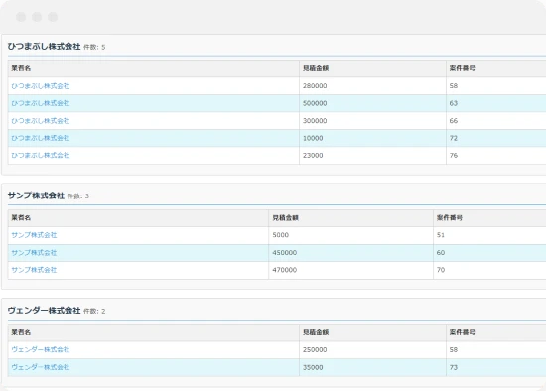The height and width of the screenshot is (391, 546).
Task: Select the 500000 estimate amount cell
Action: [372, 103]
